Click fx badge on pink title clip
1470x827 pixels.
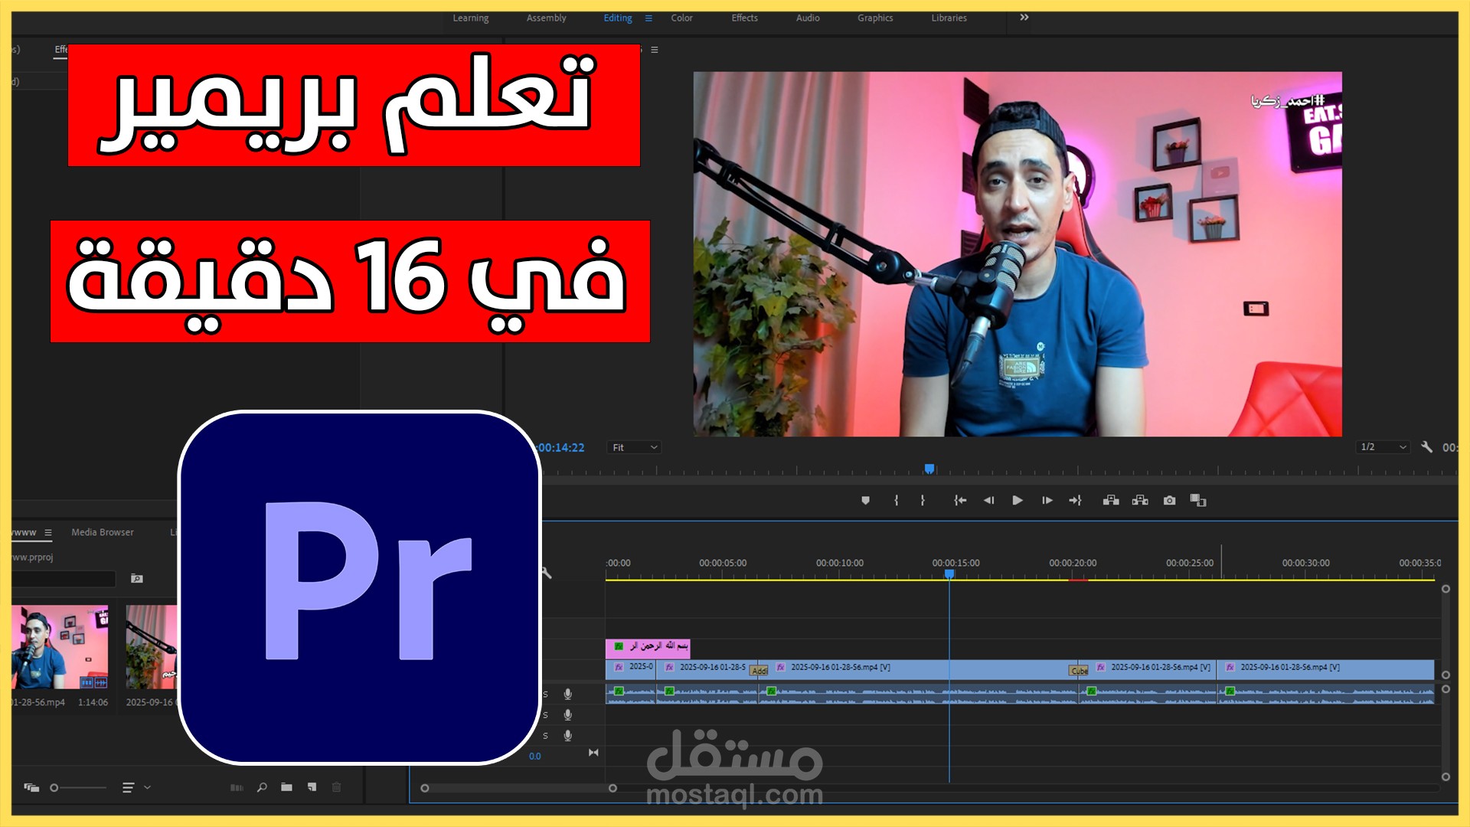tap(619, 646)
